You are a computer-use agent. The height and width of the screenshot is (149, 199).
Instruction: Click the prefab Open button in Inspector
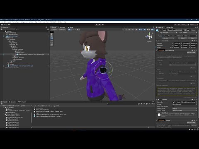[x=192, y=38]
